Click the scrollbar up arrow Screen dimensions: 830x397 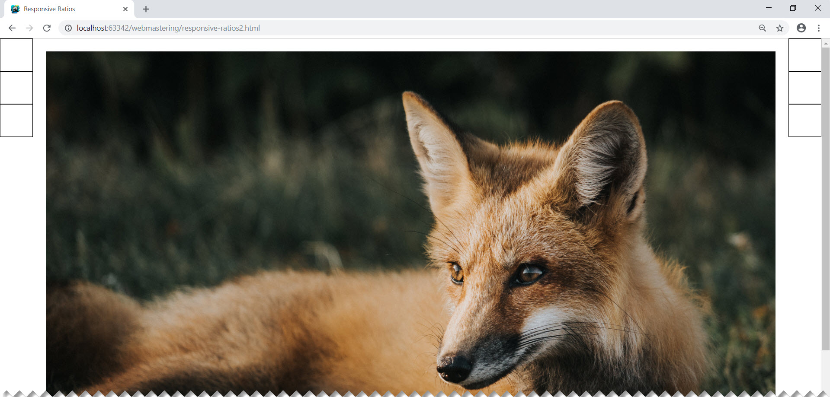click(826, 43)
